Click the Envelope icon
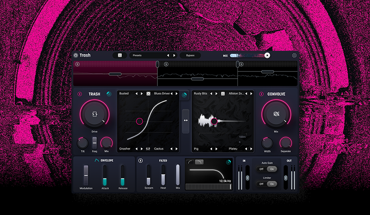 point(96,160)
